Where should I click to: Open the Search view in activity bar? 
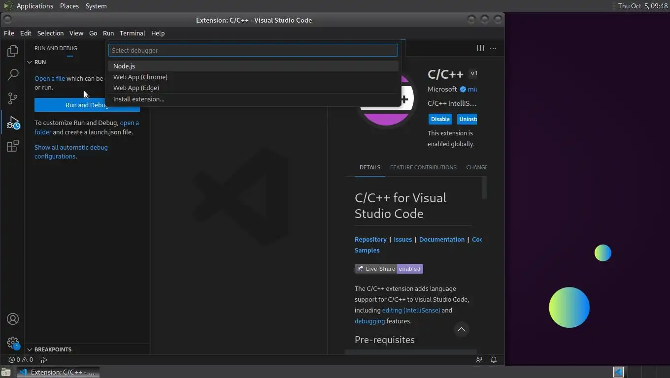pyautogui.click(x=13, y=75)
